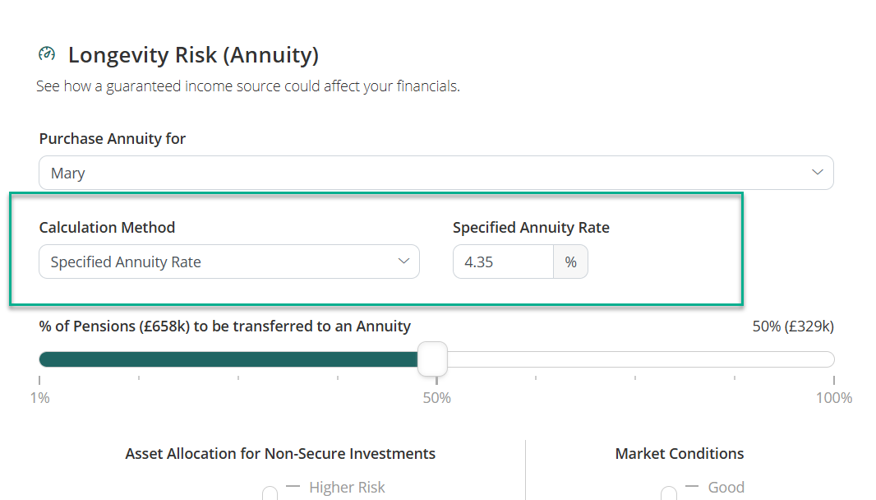This screenshot has height=500, width=876.
Task: Open the Purchase Annuity for dropdown showing Mary
Action: (x=436, y=173)
